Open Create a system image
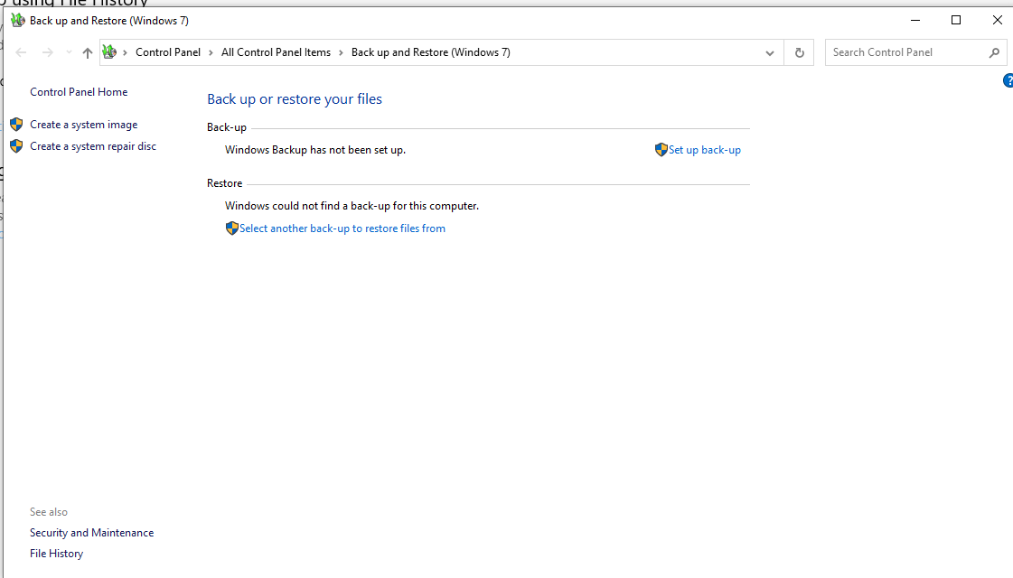This screenshot has width=1013, height=578. pyautogui.click(x=83, y=125)
